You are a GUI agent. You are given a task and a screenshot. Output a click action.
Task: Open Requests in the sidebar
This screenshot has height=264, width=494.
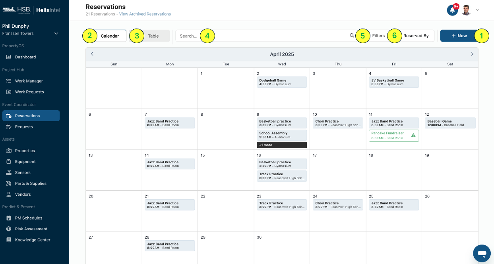pyautogui.click(x=24, y=127)
